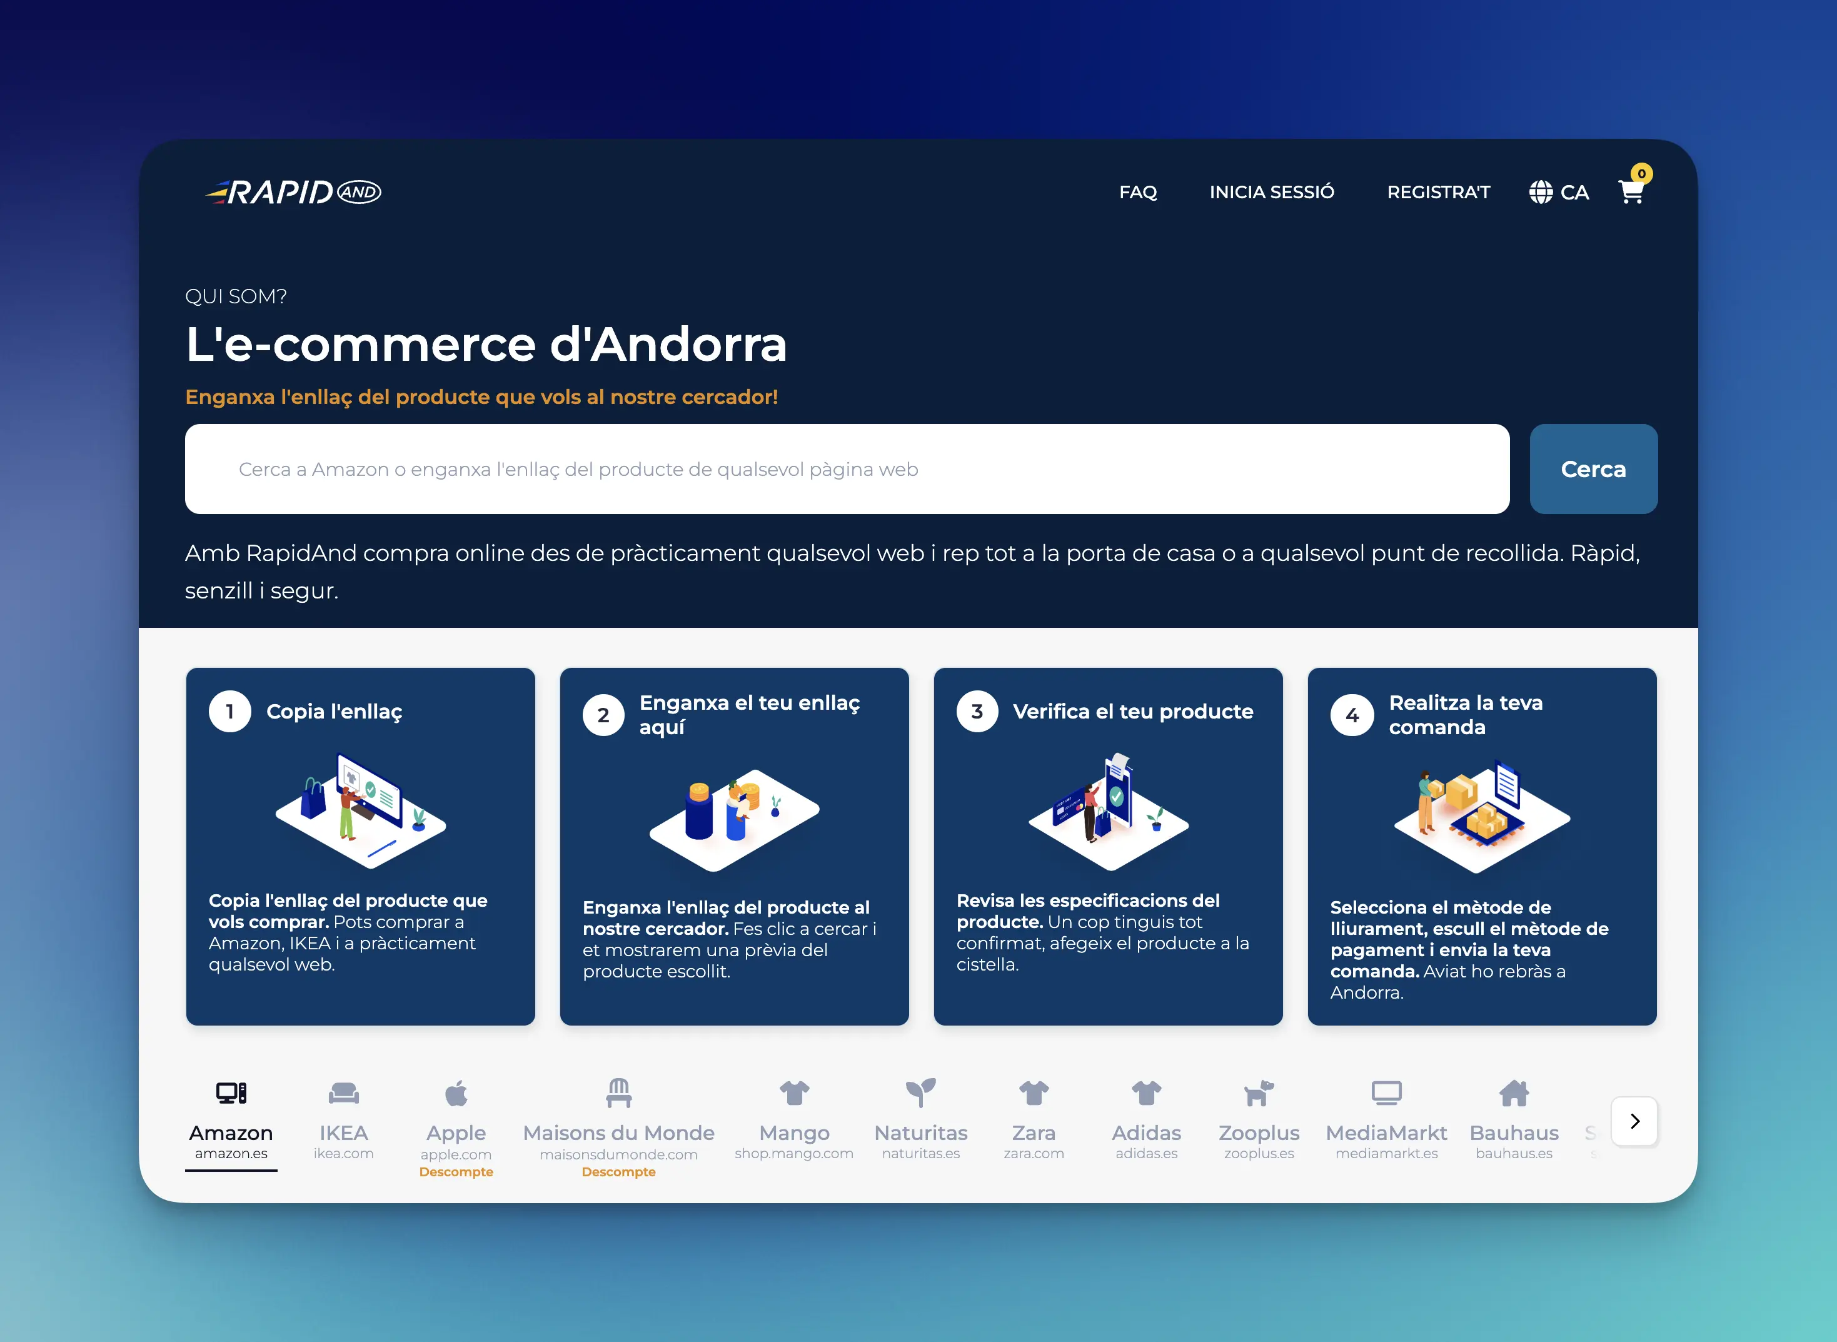Click the cart count badge
The image size is (1837, 1342).
tap(1641, 174)
